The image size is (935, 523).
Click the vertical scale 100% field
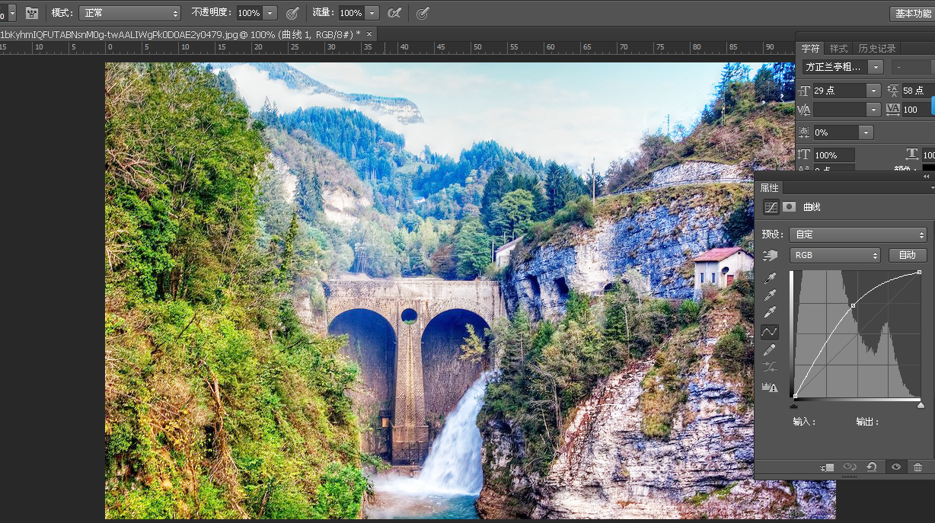coord(833,155)
